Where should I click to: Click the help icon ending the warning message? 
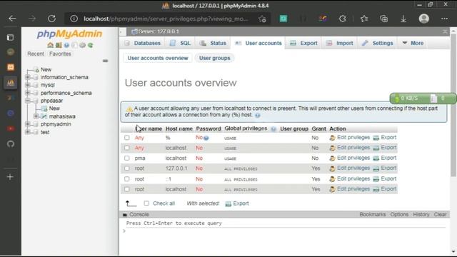point(258,116)
